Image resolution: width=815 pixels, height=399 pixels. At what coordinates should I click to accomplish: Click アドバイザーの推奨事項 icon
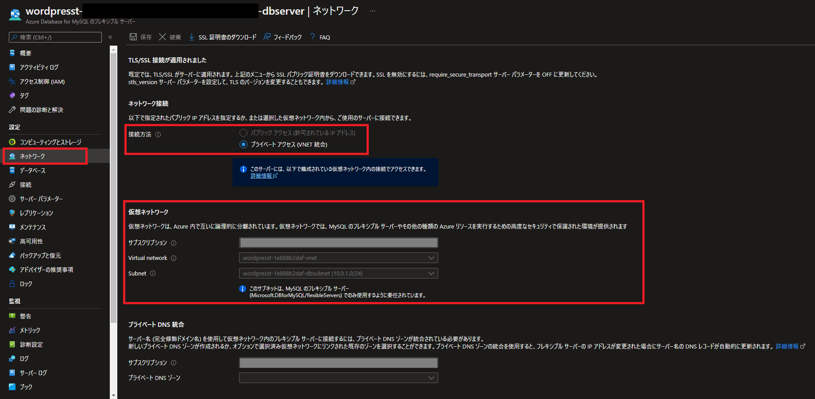(x=12, y=270)
